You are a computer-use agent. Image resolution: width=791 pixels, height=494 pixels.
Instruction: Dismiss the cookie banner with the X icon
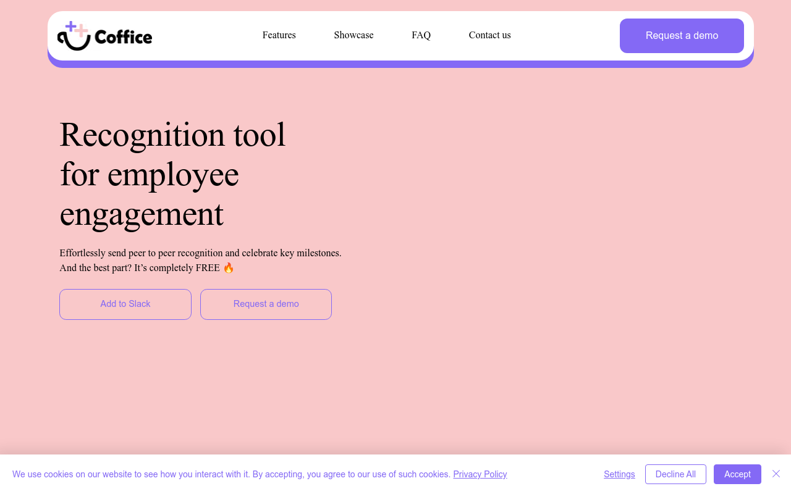776,474
